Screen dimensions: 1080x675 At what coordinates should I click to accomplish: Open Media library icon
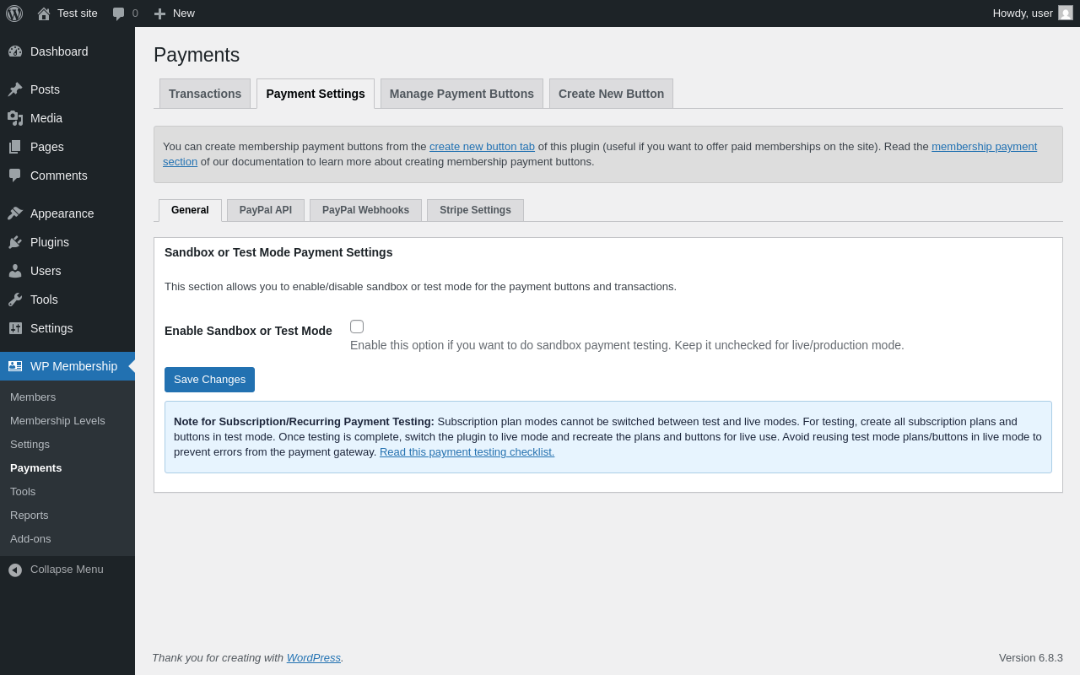coord(15,118)
